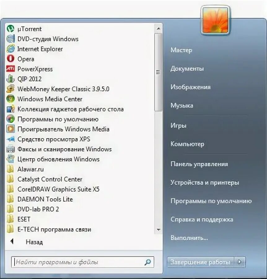This screenshot has width=267, height=279.
Task: Open Справка и поддержка
Action: (202, 219)
